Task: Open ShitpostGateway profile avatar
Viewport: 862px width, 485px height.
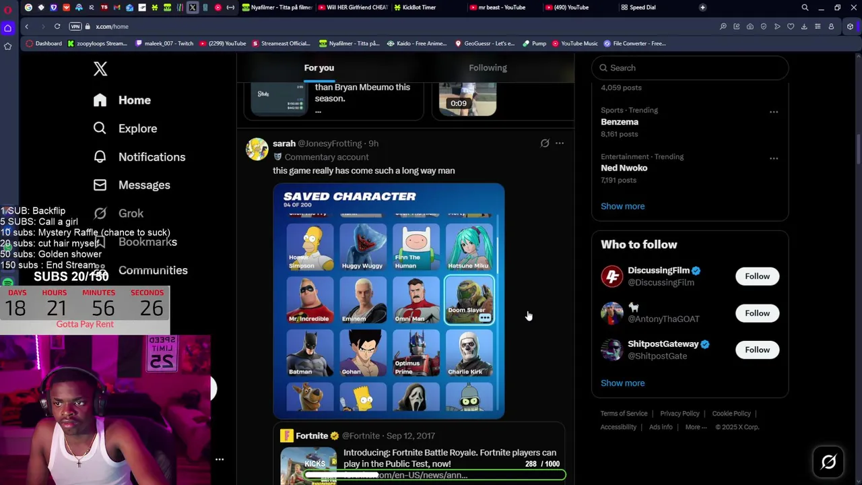Action: (x=612, y=350)
